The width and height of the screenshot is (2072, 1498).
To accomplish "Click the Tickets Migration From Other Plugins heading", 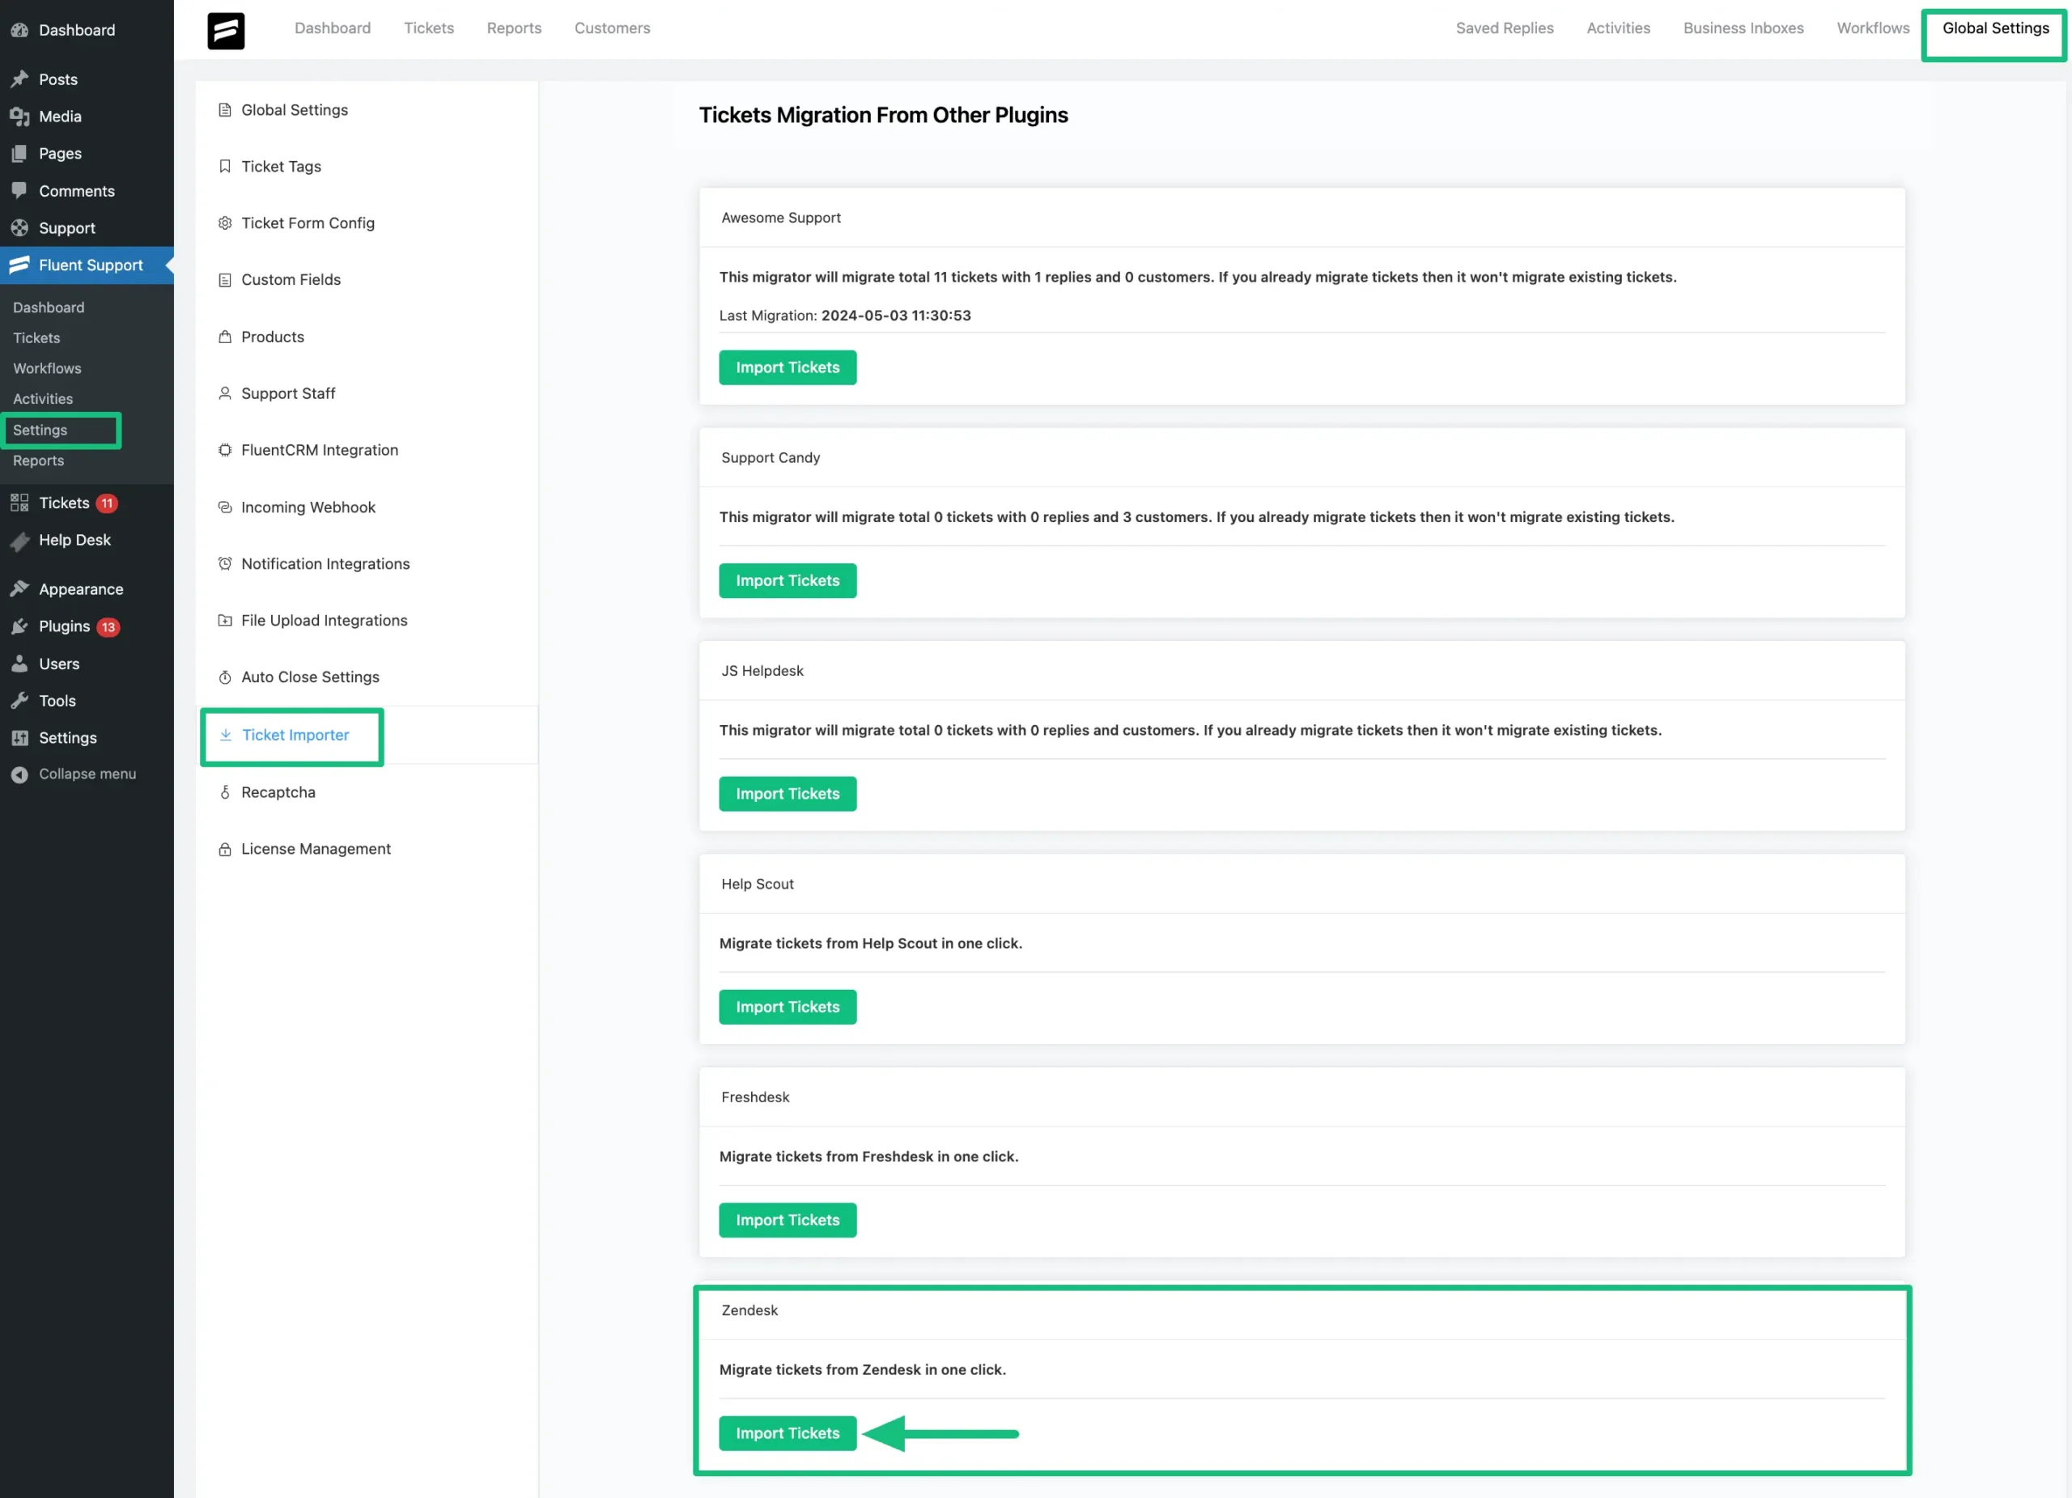I will tap(883, 115).
